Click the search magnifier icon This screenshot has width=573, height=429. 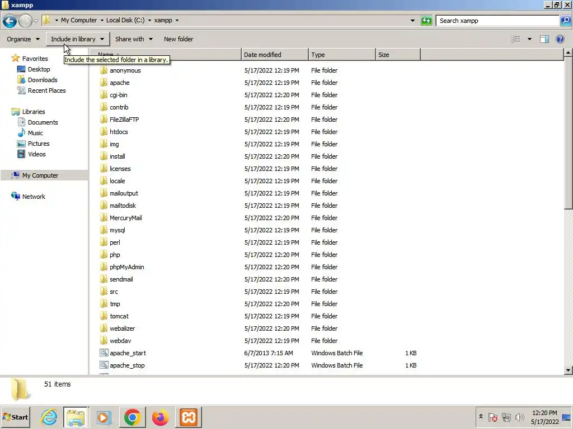tap(565, 21)
